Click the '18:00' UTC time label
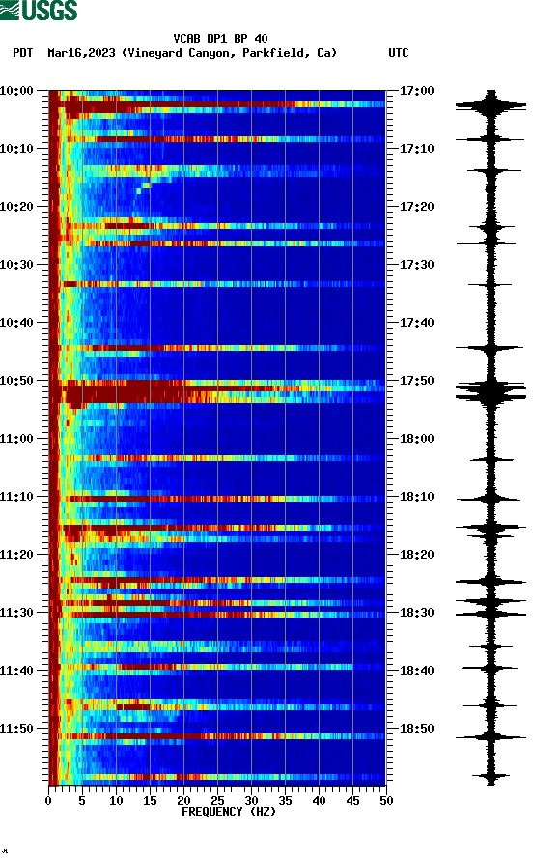 coord(416,438)
